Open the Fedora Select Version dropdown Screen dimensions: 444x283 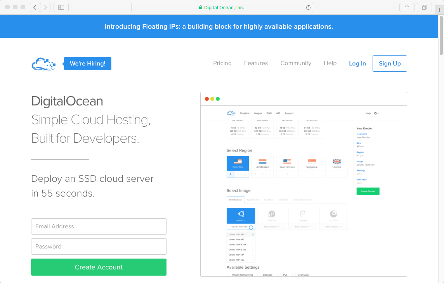point(272,226)
